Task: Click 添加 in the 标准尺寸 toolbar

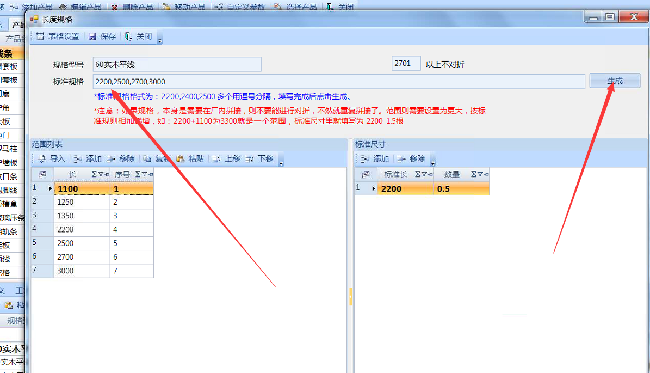Action: (x=374, y=158)
